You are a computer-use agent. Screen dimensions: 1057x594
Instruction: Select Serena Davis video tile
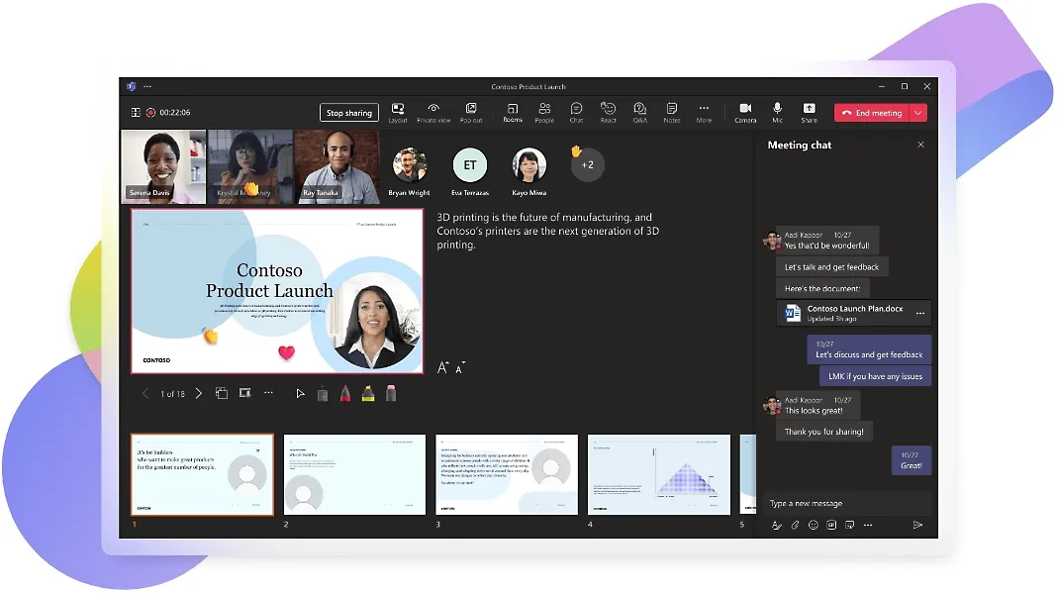164,166
